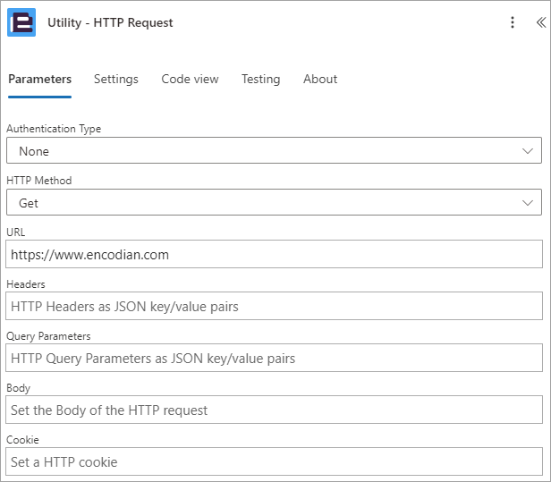This screenshot has width=551, height=482.
Task: Click the URL field with encodian.com
Action: click(274, 254)
